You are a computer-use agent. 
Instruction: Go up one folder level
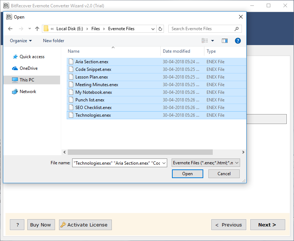37,29
